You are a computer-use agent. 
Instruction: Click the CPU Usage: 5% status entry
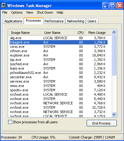pyautogui.click(x=44, y=137)
